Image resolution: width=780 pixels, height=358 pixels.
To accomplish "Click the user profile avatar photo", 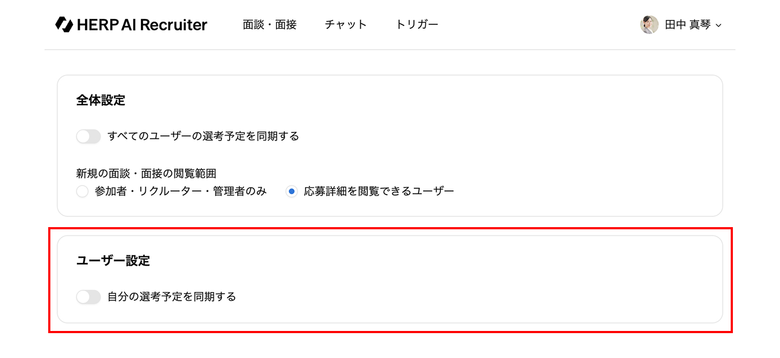I will (x=649, y=25).
